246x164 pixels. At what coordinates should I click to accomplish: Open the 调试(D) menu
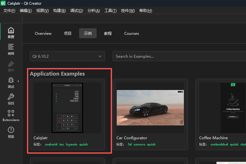coord(77,11)
